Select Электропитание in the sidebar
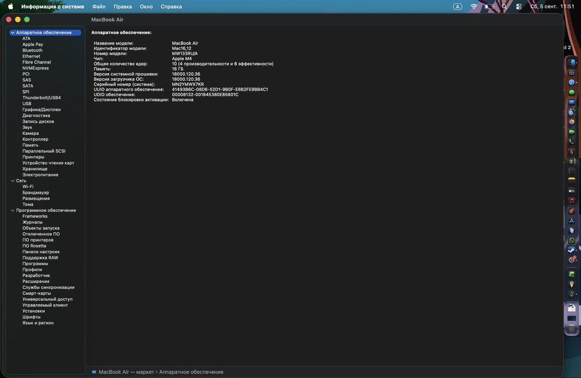581x378 pixels. coord(41,175)
